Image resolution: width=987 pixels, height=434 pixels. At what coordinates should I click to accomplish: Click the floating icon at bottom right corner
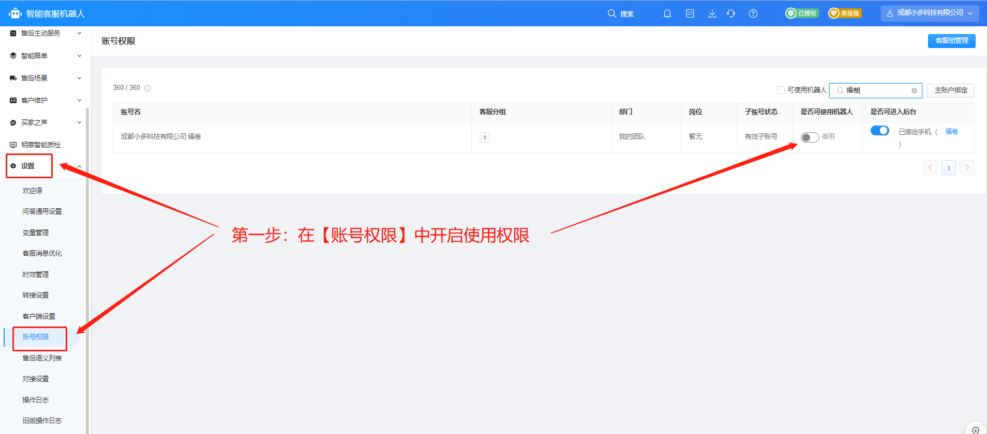[975, 429]
